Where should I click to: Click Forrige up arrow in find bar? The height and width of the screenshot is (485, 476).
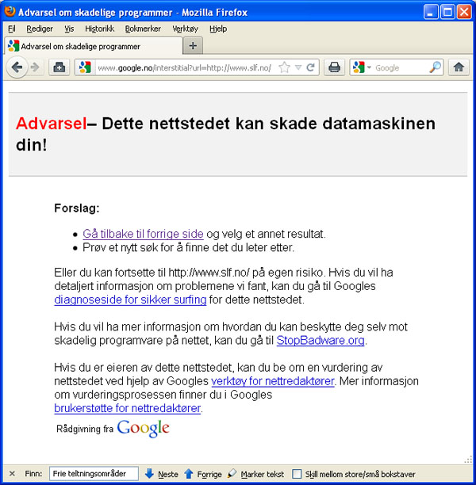pos(202,474)
